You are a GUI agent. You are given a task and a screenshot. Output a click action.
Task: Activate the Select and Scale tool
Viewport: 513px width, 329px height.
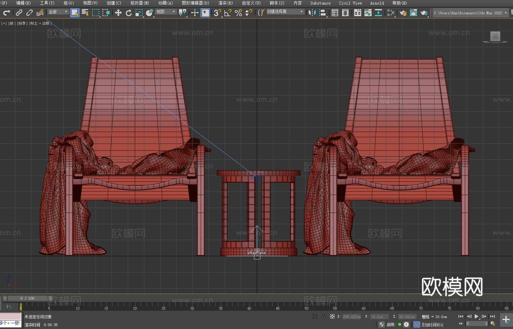click(x=139, y=13)
